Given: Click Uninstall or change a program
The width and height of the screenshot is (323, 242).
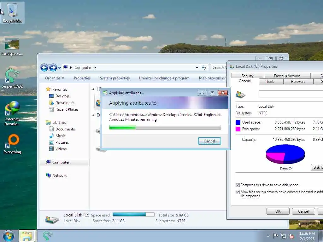Looking at the screenshot, I should click(x=164, y=78).
